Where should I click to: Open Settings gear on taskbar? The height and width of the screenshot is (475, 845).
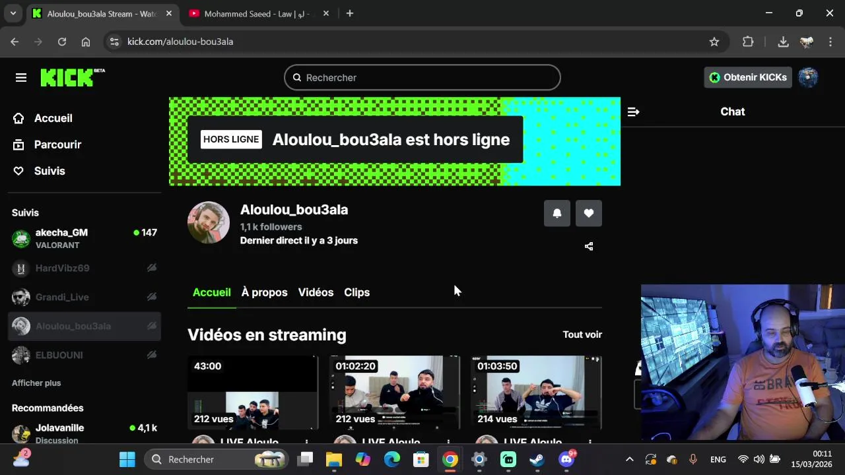tap(479, 459)
